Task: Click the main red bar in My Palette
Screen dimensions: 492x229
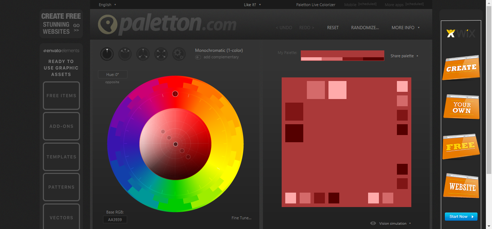Action: click(x=343, y=54)
